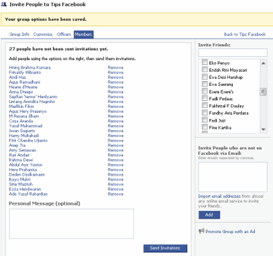This screenshot has width=273, height=256.
Task: Click the megaphone icon next to Promote Group
Action: coord(202,231)
